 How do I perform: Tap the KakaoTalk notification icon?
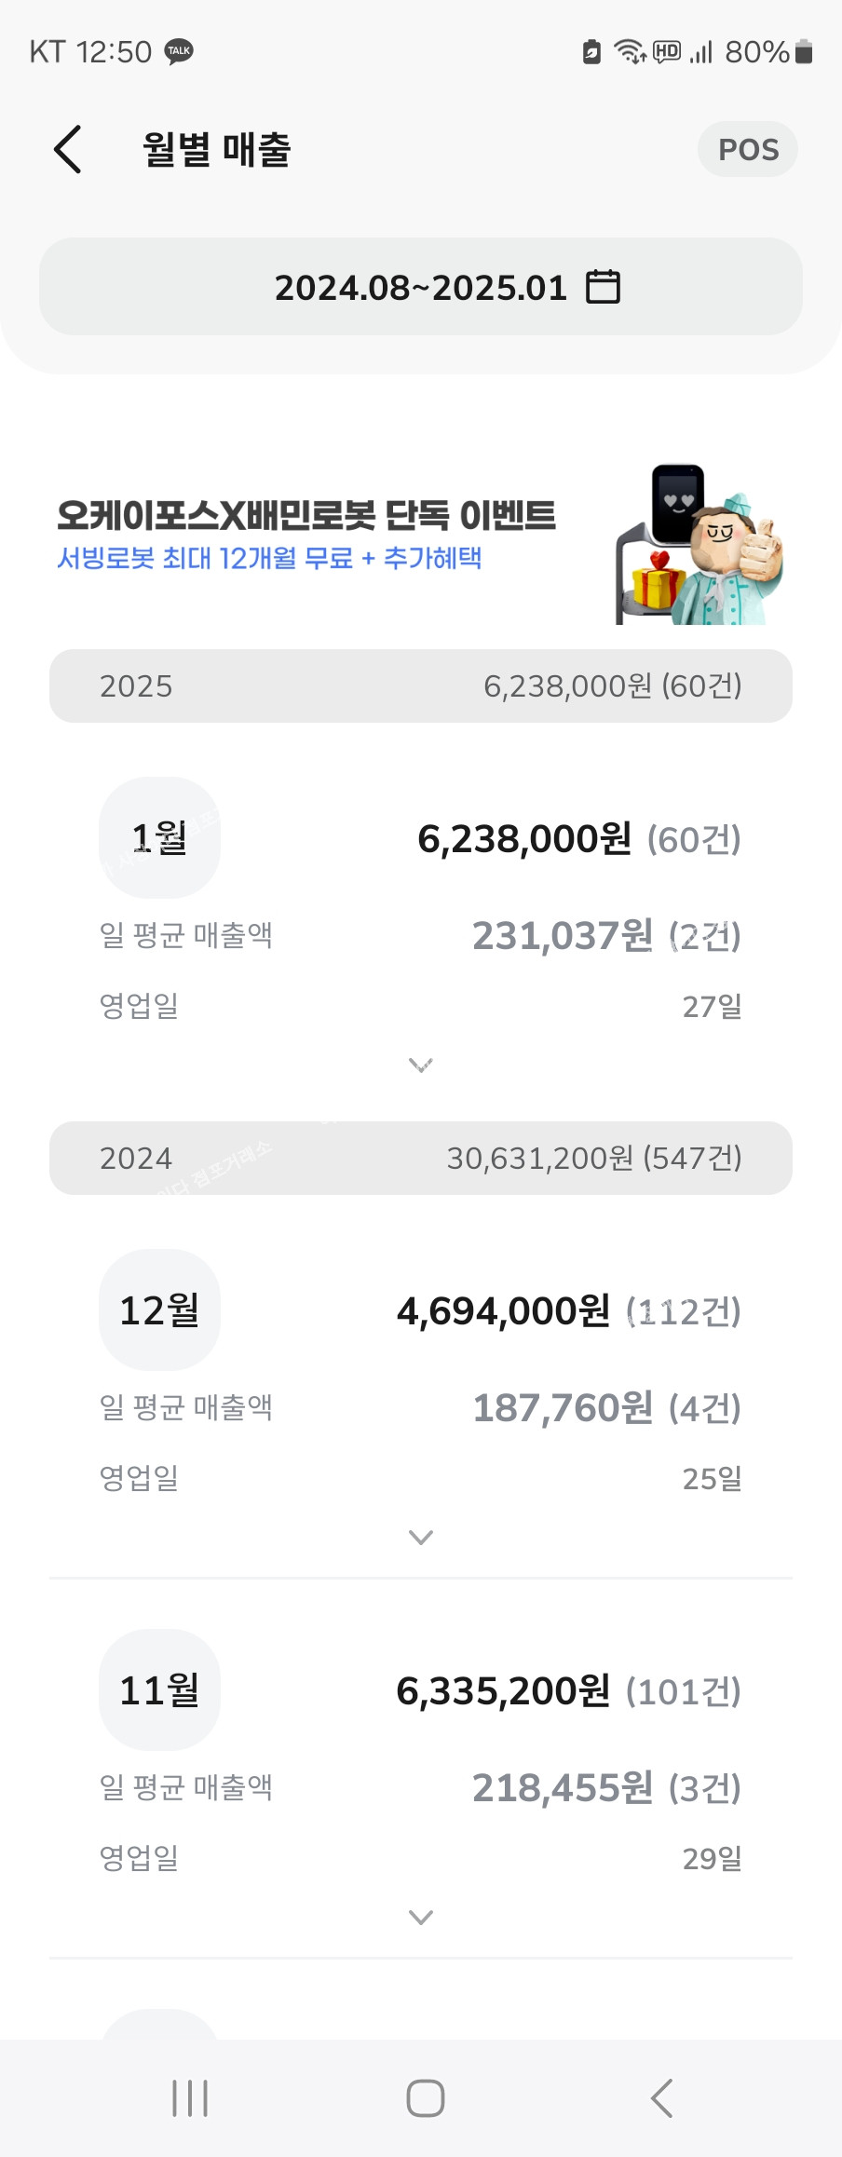179,51
